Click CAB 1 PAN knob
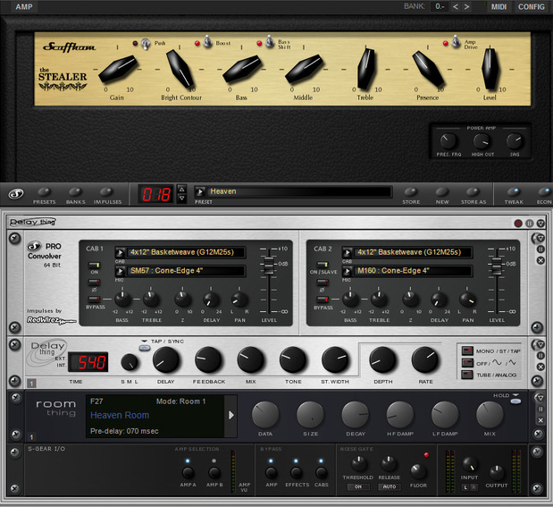 point(239,300)
